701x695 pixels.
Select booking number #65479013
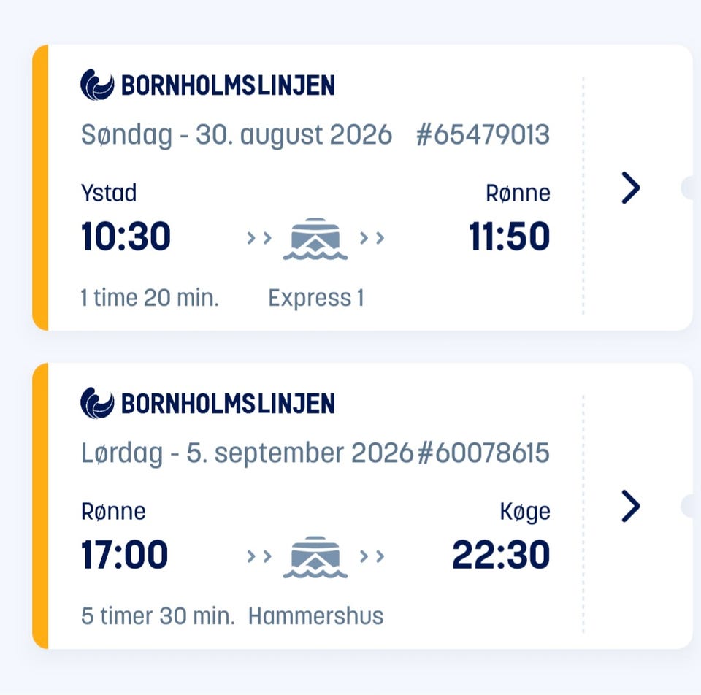pos(483,134)
